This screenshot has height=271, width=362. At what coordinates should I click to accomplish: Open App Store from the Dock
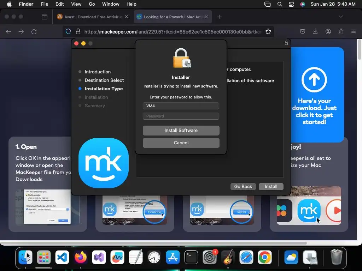[x=173, y=257]
